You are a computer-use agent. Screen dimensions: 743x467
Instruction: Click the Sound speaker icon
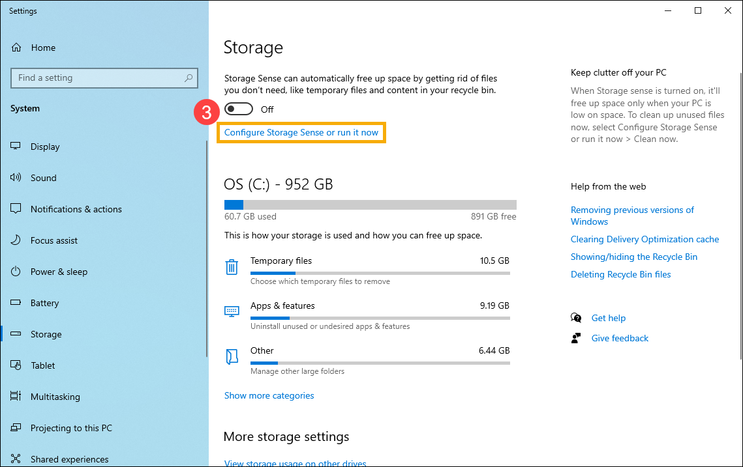pyautogui.click(x=15, y=177)
